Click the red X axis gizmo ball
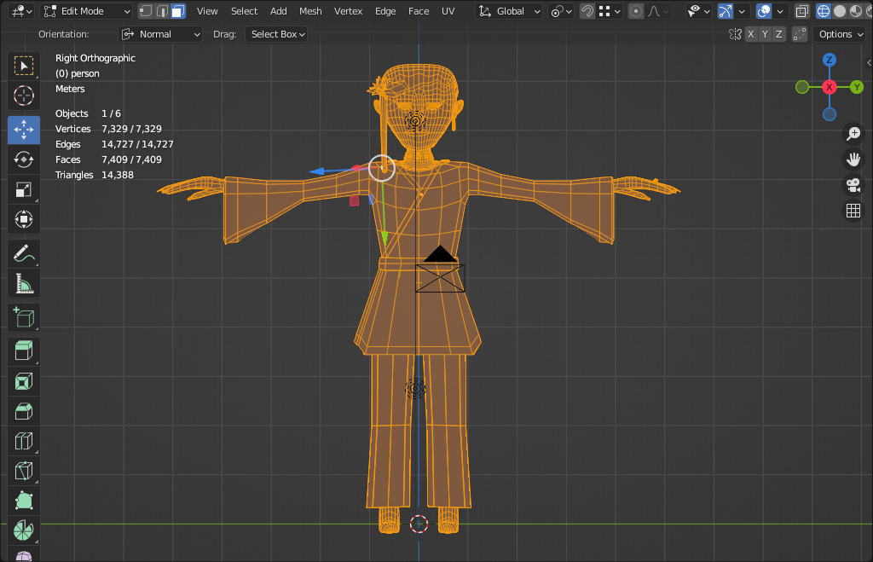Image resolution: width=873 pixels, height=562 pixels. coord(830,87)
